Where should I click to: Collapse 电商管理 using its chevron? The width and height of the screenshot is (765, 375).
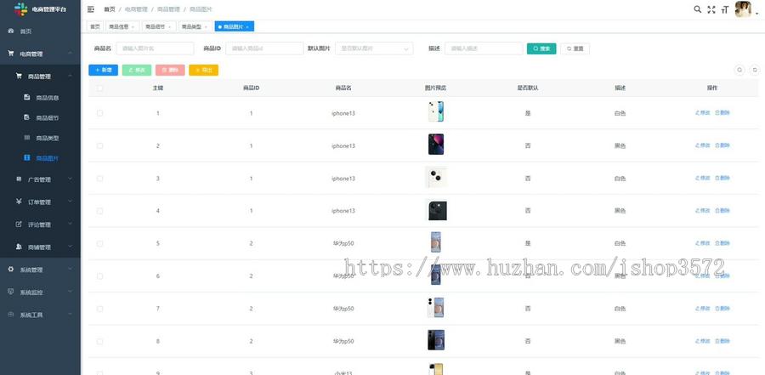pyautogui.click(x=70, y=54)
